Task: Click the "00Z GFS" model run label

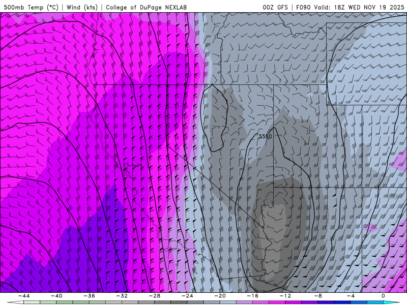Action: pos(275,7)
